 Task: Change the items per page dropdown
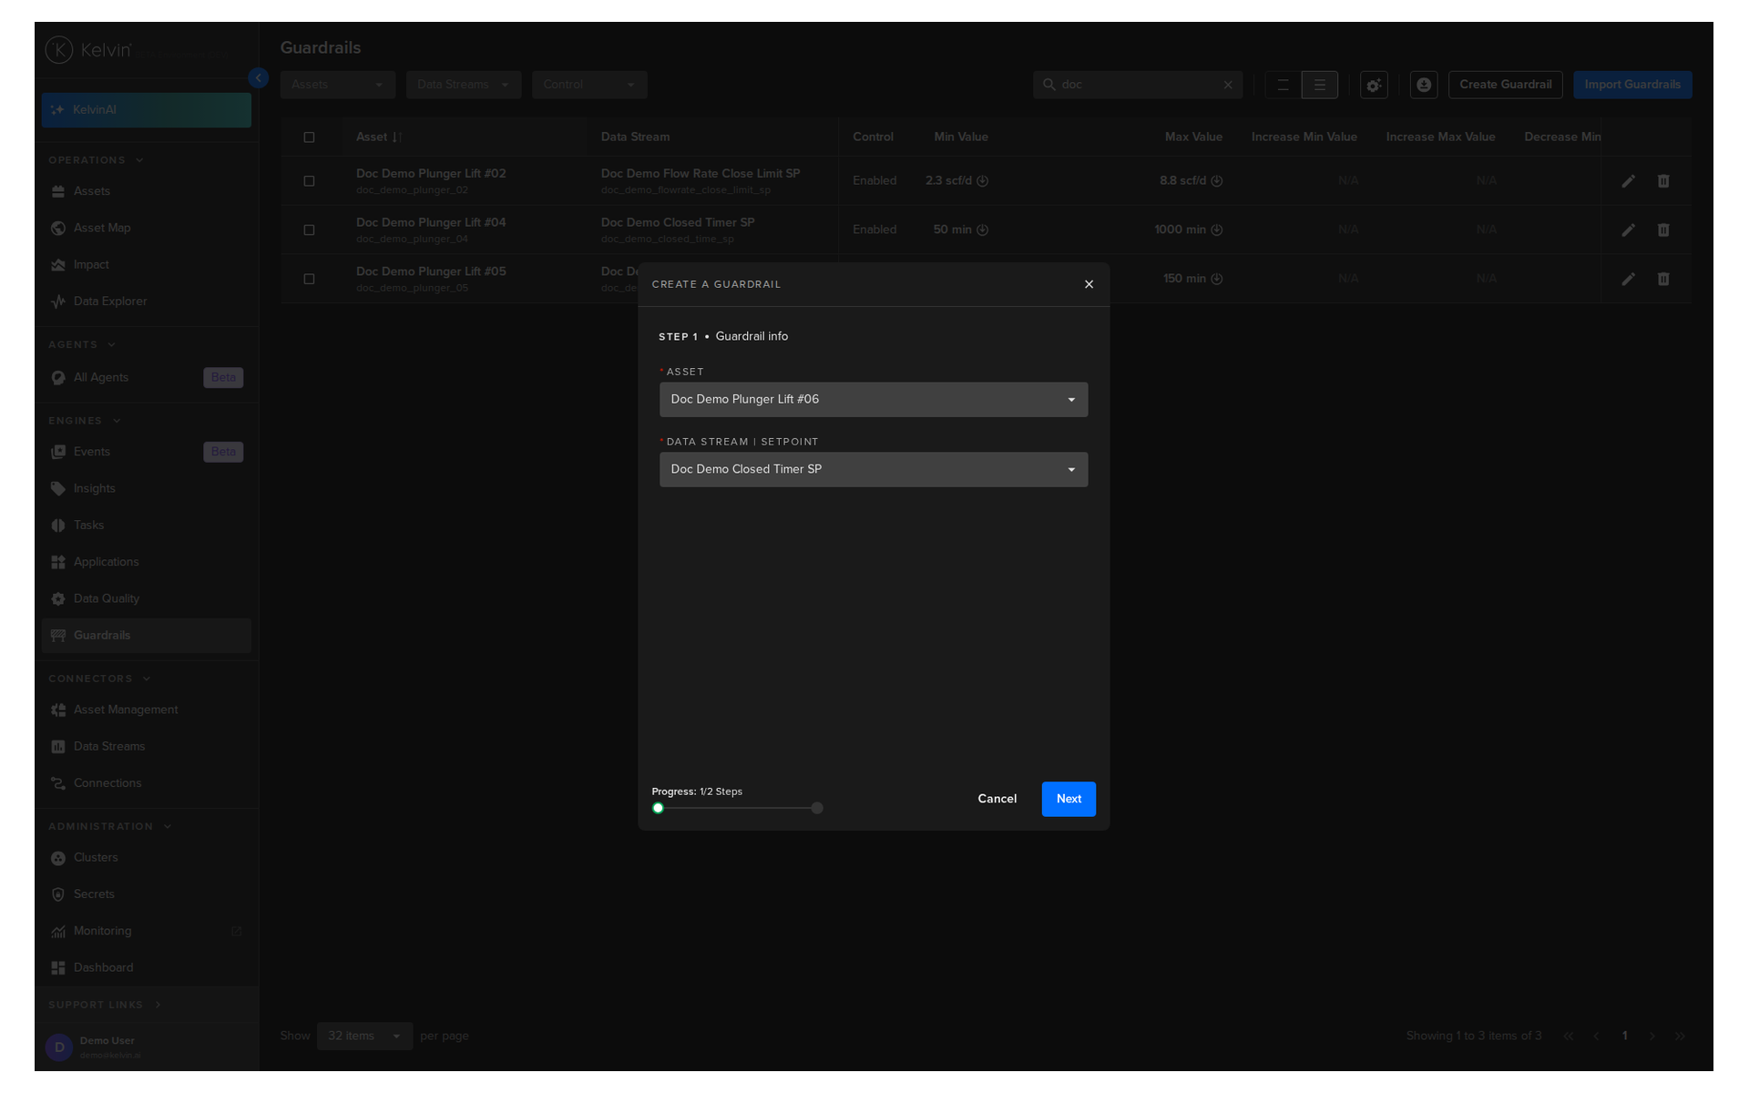click(364, 1037)
